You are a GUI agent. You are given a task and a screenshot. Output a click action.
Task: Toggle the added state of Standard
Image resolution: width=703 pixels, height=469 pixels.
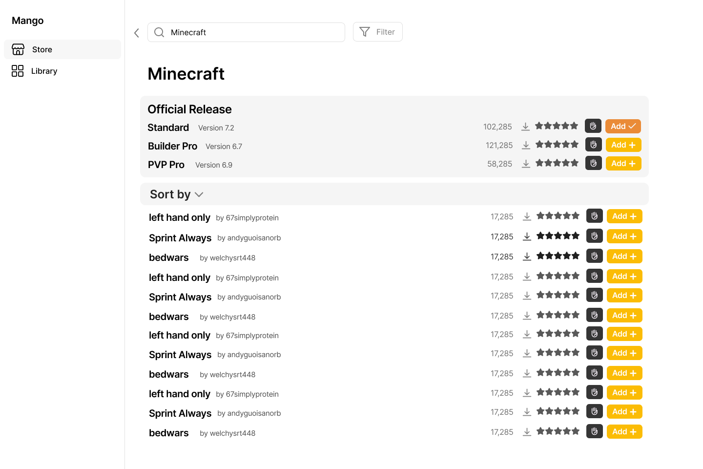tap(623, 126)
